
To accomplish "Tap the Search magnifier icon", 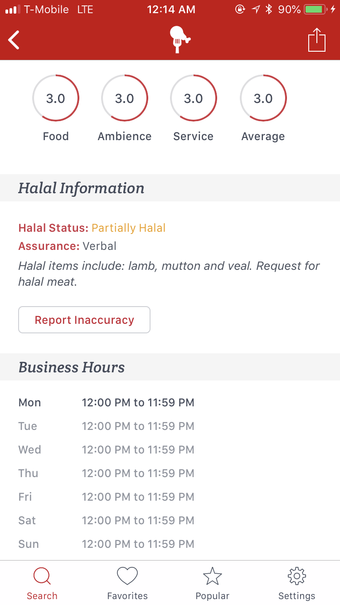I will 42,576.
